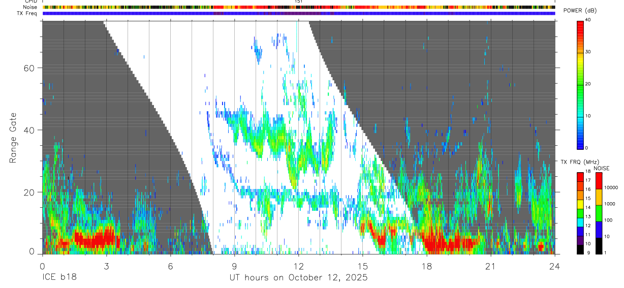Click the 0 tick on the POWER scale

pyautogui.click(x=587, y=148)
